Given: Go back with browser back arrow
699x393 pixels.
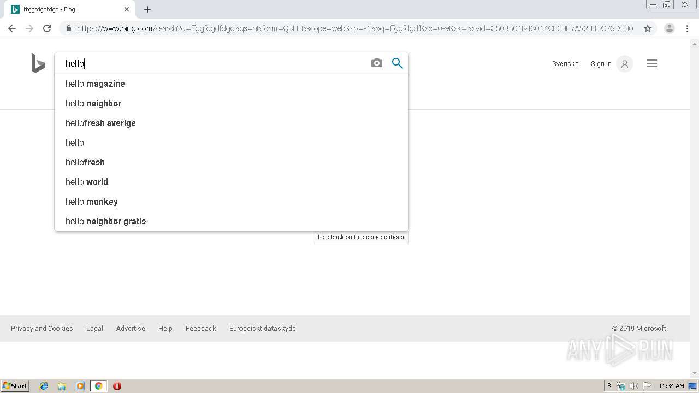Looking at the screenshot, I should (x=12, y=28).
